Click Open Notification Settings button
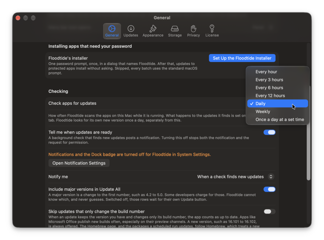Screen dimensions: 324x240 [79, 163]
